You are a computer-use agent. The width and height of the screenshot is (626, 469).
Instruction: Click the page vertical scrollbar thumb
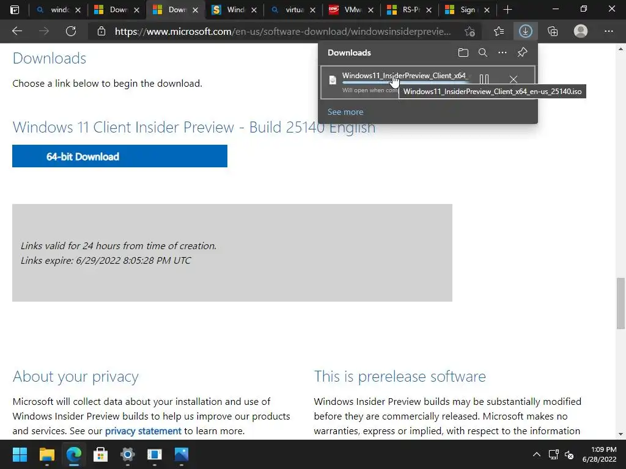click(620, 303)
